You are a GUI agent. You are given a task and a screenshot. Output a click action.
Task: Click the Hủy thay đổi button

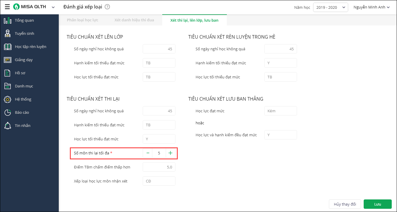345,204
